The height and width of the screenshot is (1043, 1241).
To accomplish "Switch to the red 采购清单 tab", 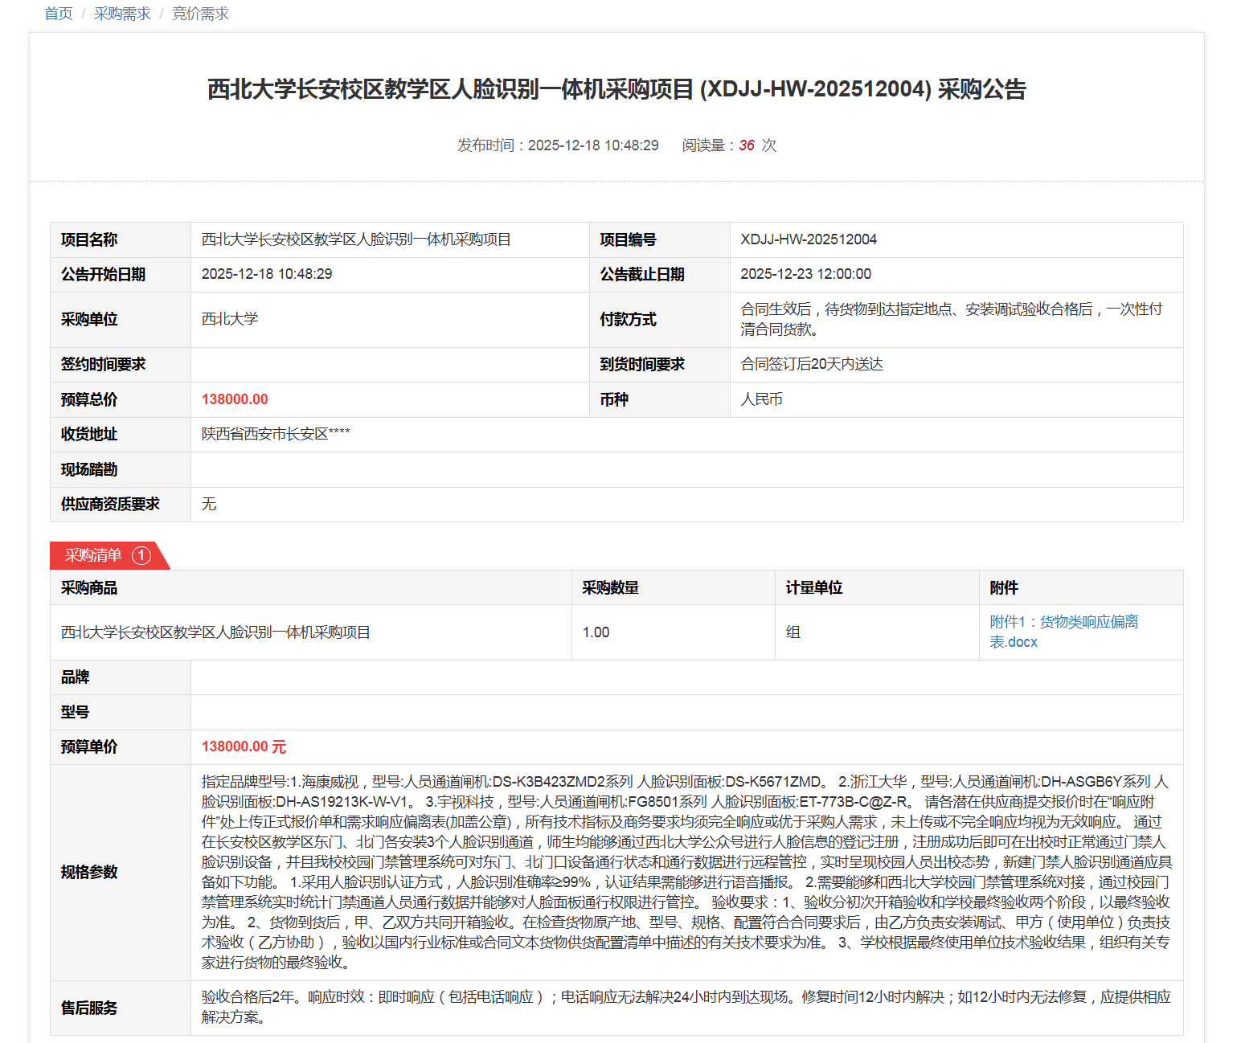I will 93,555.
